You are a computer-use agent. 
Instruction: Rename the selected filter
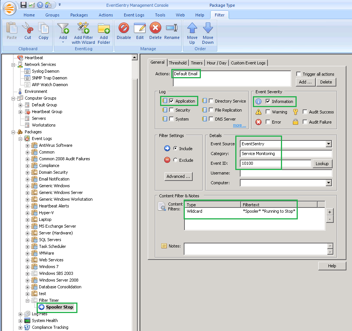(172, 31)
